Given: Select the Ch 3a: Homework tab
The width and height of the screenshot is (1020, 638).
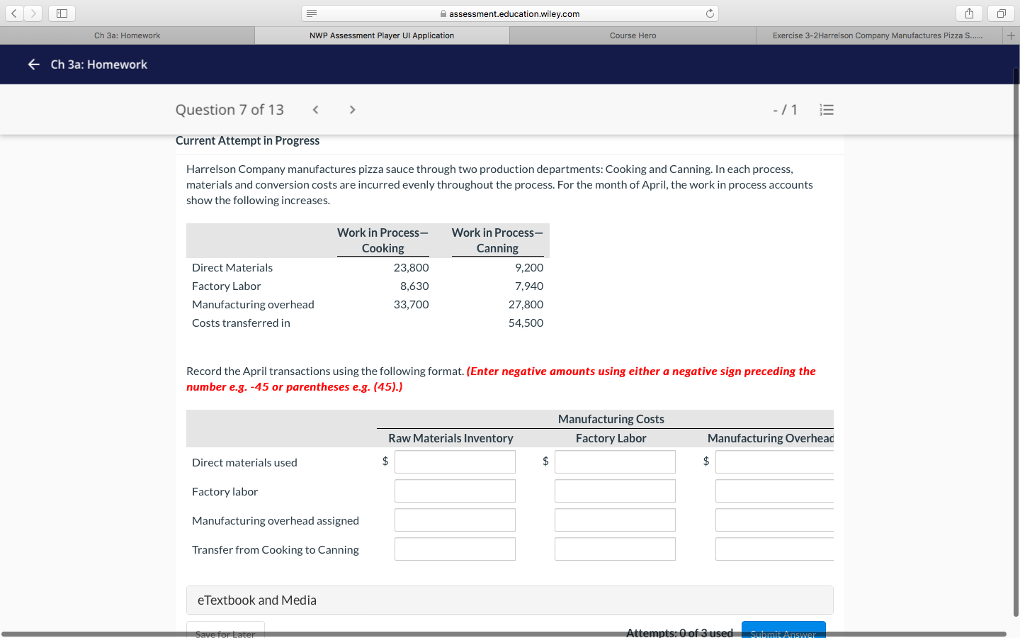Looking at the screenshot, I should [x=127, y=35].
